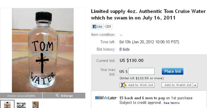Click the Zoom unavailable bar
This screenshot has width=207, height=108.
(21, 96)
